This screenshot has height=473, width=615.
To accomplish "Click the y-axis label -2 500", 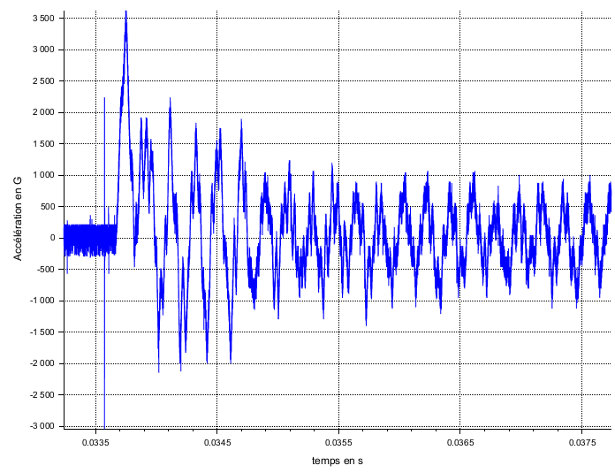I will (x=42, y=395).
